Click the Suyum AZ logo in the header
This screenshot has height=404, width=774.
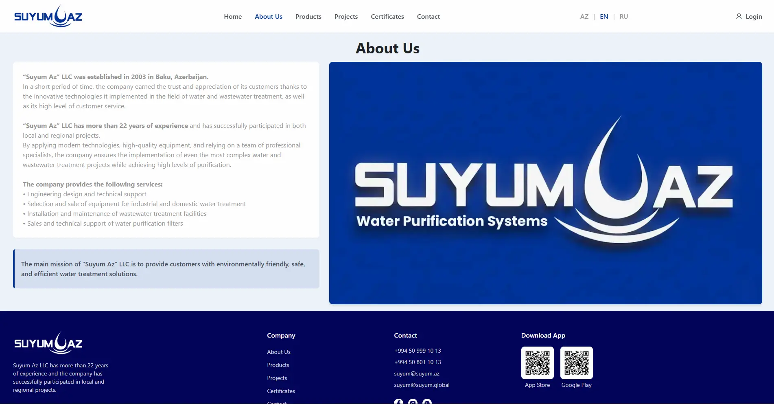48,16
